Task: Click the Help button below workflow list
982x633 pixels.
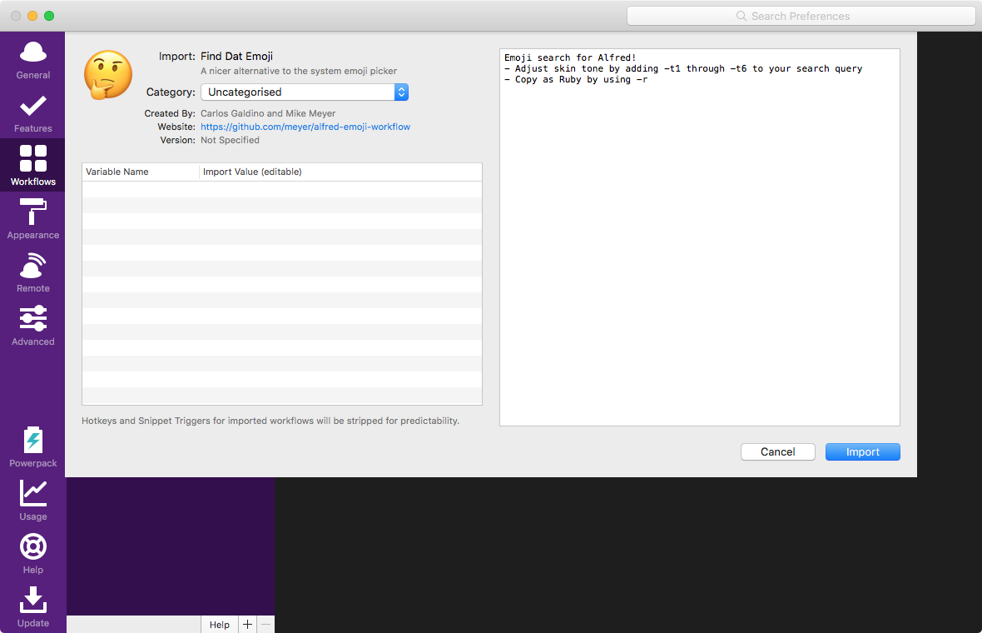Action: pyautogui.click(x=219, y=624)
